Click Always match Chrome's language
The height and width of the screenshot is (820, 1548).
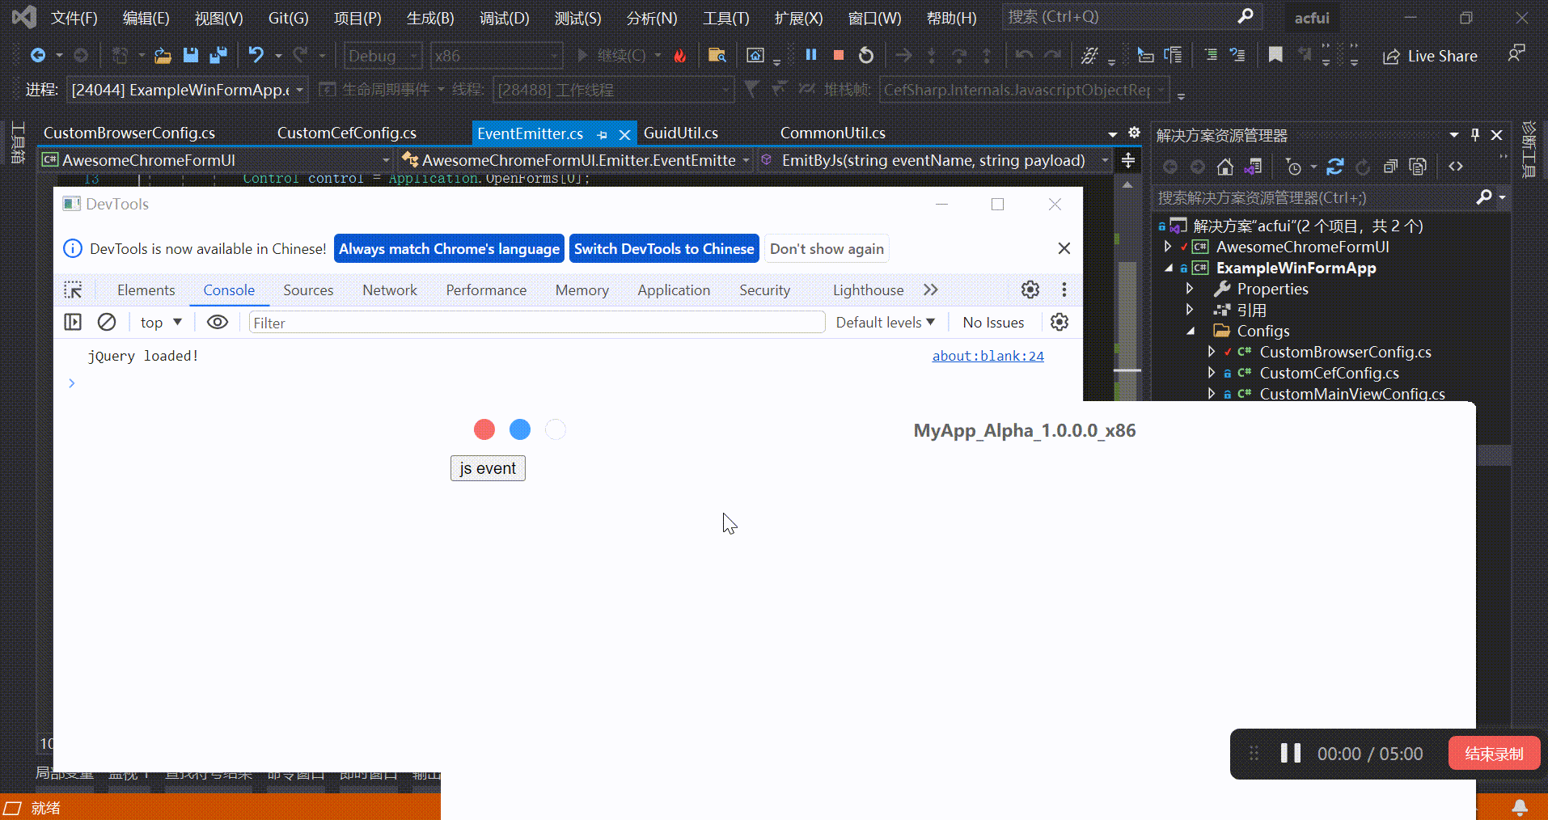(449, 248)
